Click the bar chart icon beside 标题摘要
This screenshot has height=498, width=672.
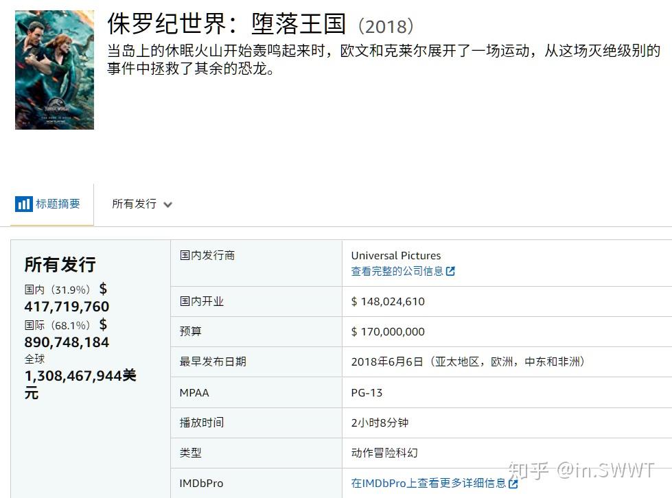(23, 204)
